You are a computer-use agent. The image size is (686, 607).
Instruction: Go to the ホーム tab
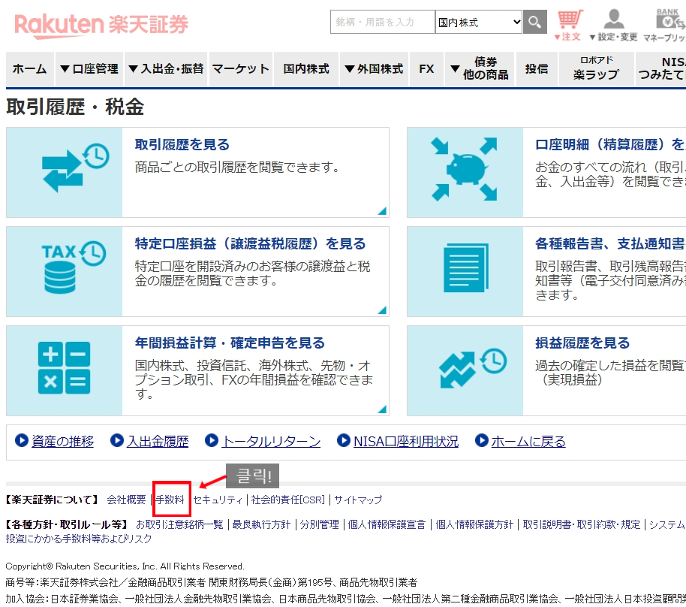[x=30, y=69]
